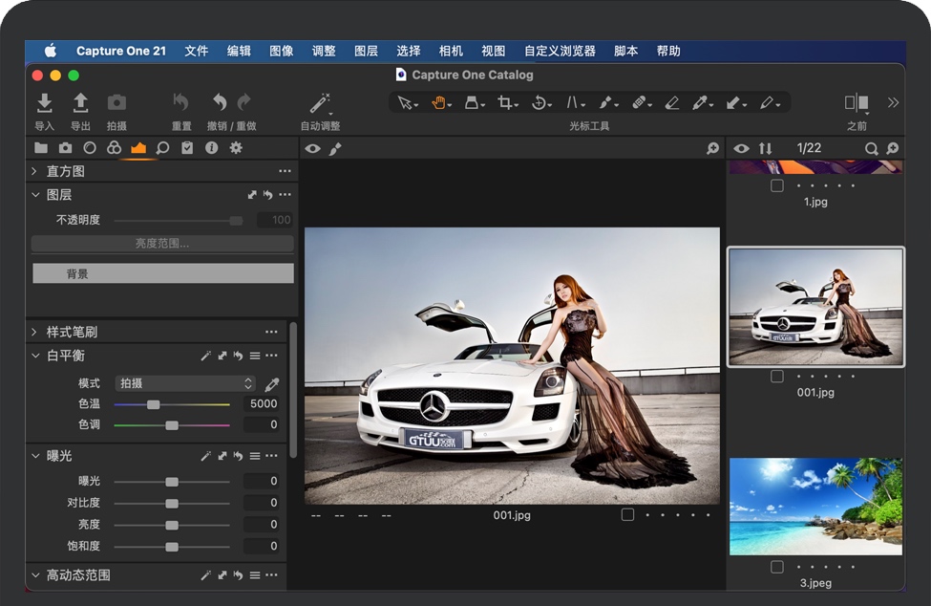Click the Contrast (对比度) slider handle
Viewport: 931px width, 606px height.
point(172,503)
